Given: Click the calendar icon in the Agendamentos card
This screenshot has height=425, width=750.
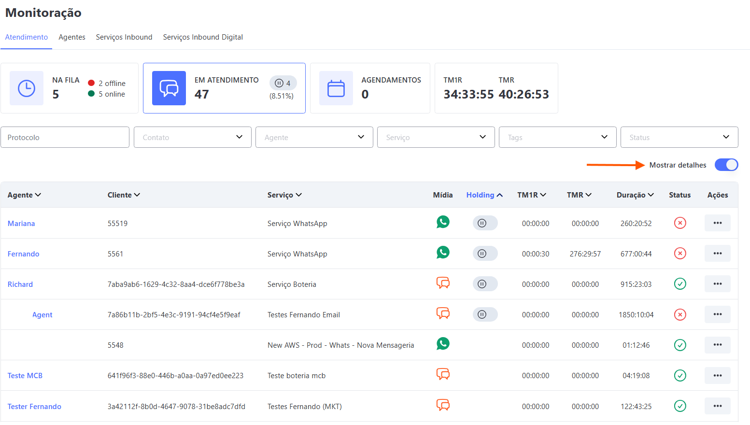Looking at the screenshot, I should point(336,88).
